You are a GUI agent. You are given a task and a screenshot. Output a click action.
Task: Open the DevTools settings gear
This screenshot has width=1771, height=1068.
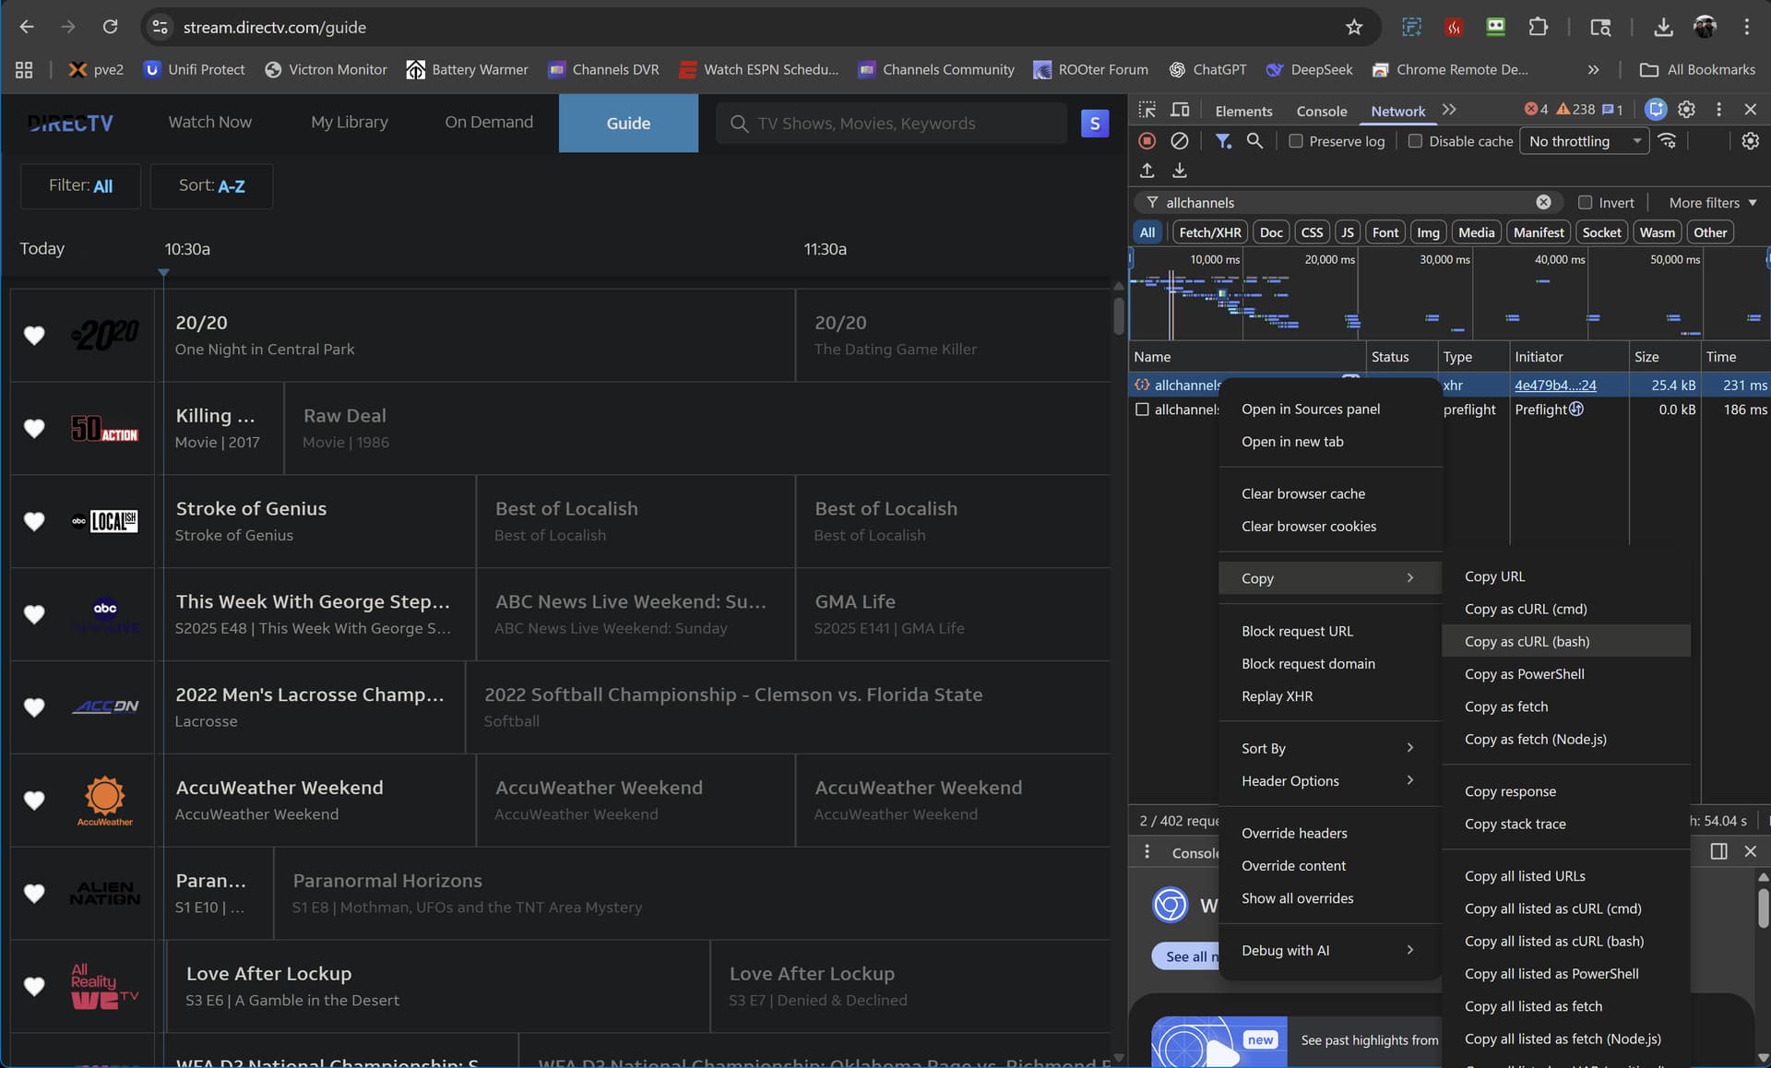tap(1686, 110)
